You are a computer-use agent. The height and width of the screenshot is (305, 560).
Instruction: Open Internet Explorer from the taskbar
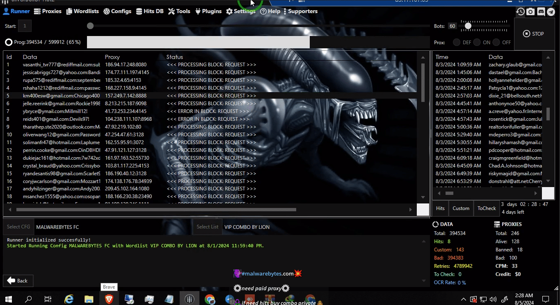(69, 299)
